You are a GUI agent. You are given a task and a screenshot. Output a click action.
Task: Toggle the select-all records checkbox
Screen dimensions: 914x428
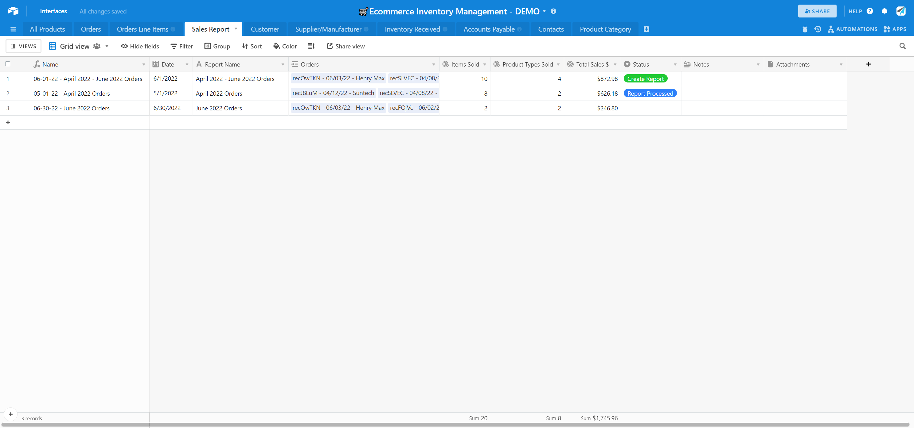point(8,64)
